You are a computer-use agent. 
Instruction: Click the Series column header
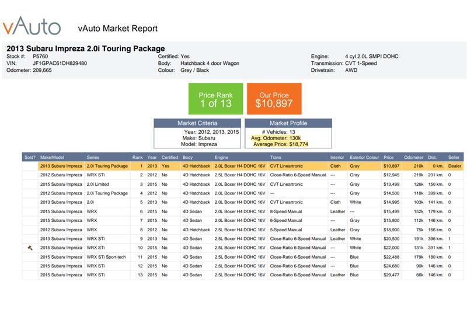pos(93,157)
